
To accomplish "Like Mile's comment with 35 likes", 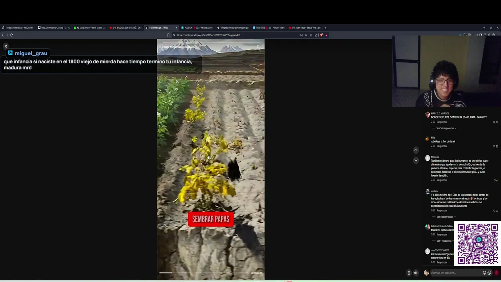I will coord(494,146).
